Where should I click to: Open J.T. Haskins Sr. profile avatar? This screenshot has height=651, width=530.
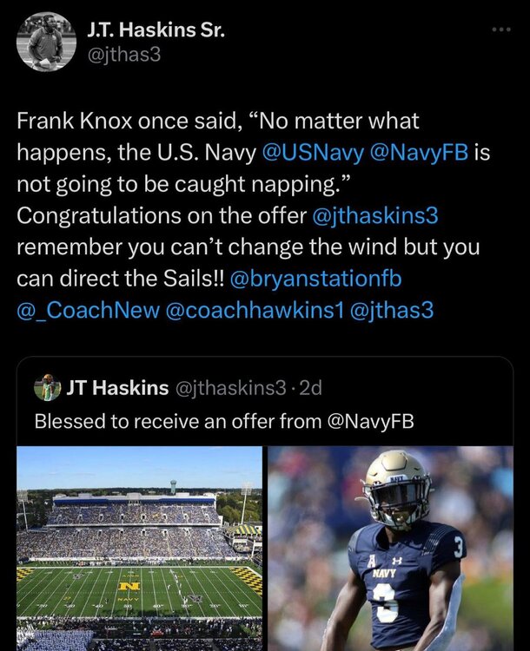[x=47, y=42]
